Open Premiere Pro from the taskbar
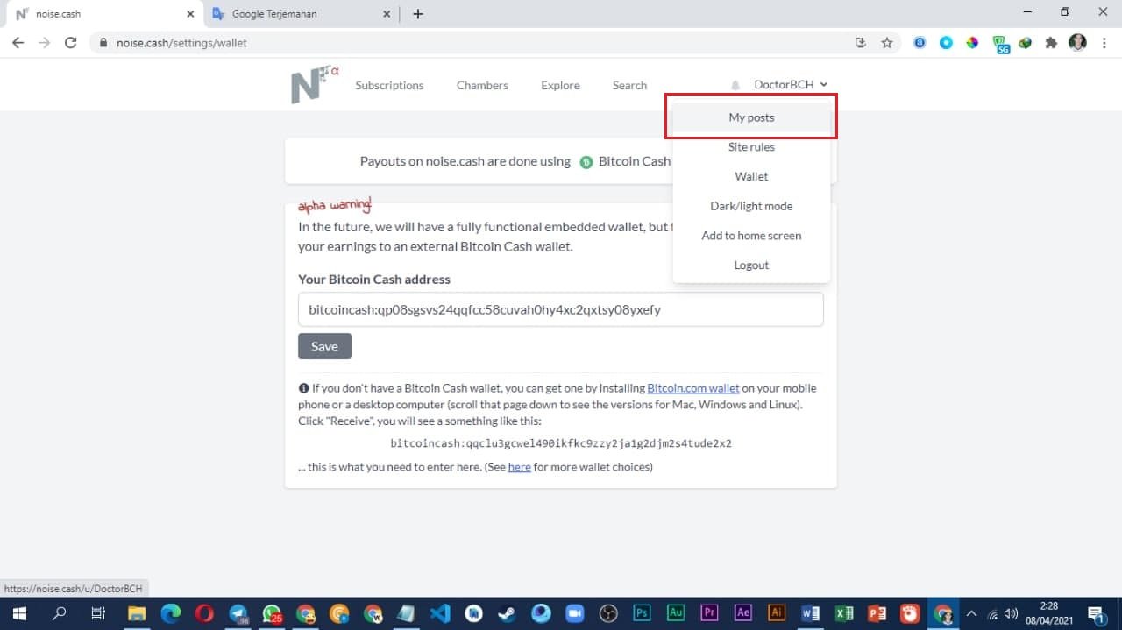The height and width of the screenshot is (630, 1122). tap(709, 613)
